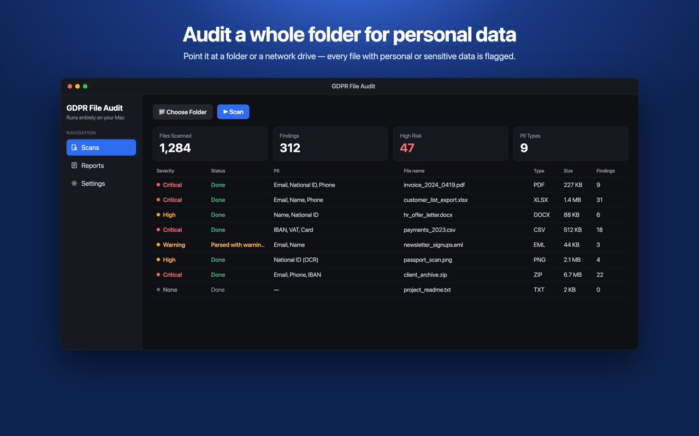Image resolution: width=699 pixels, height=436 pixels.
Task: Select file passport_scan.png
Action: [x=428, y=260]
